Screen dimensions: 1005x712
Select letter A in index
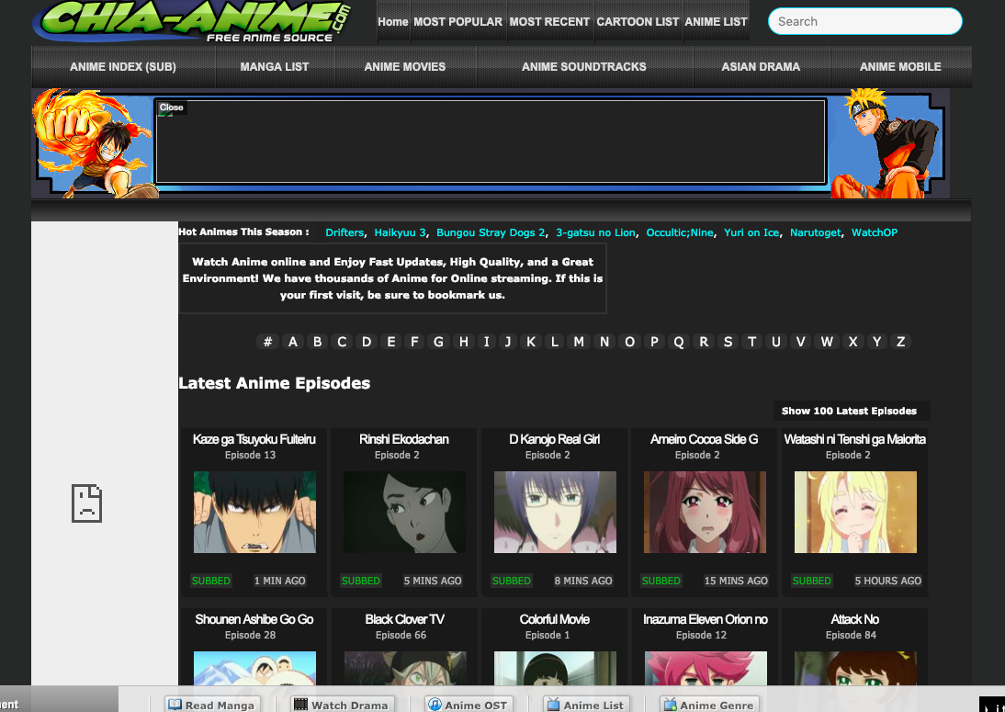point(293,342)
